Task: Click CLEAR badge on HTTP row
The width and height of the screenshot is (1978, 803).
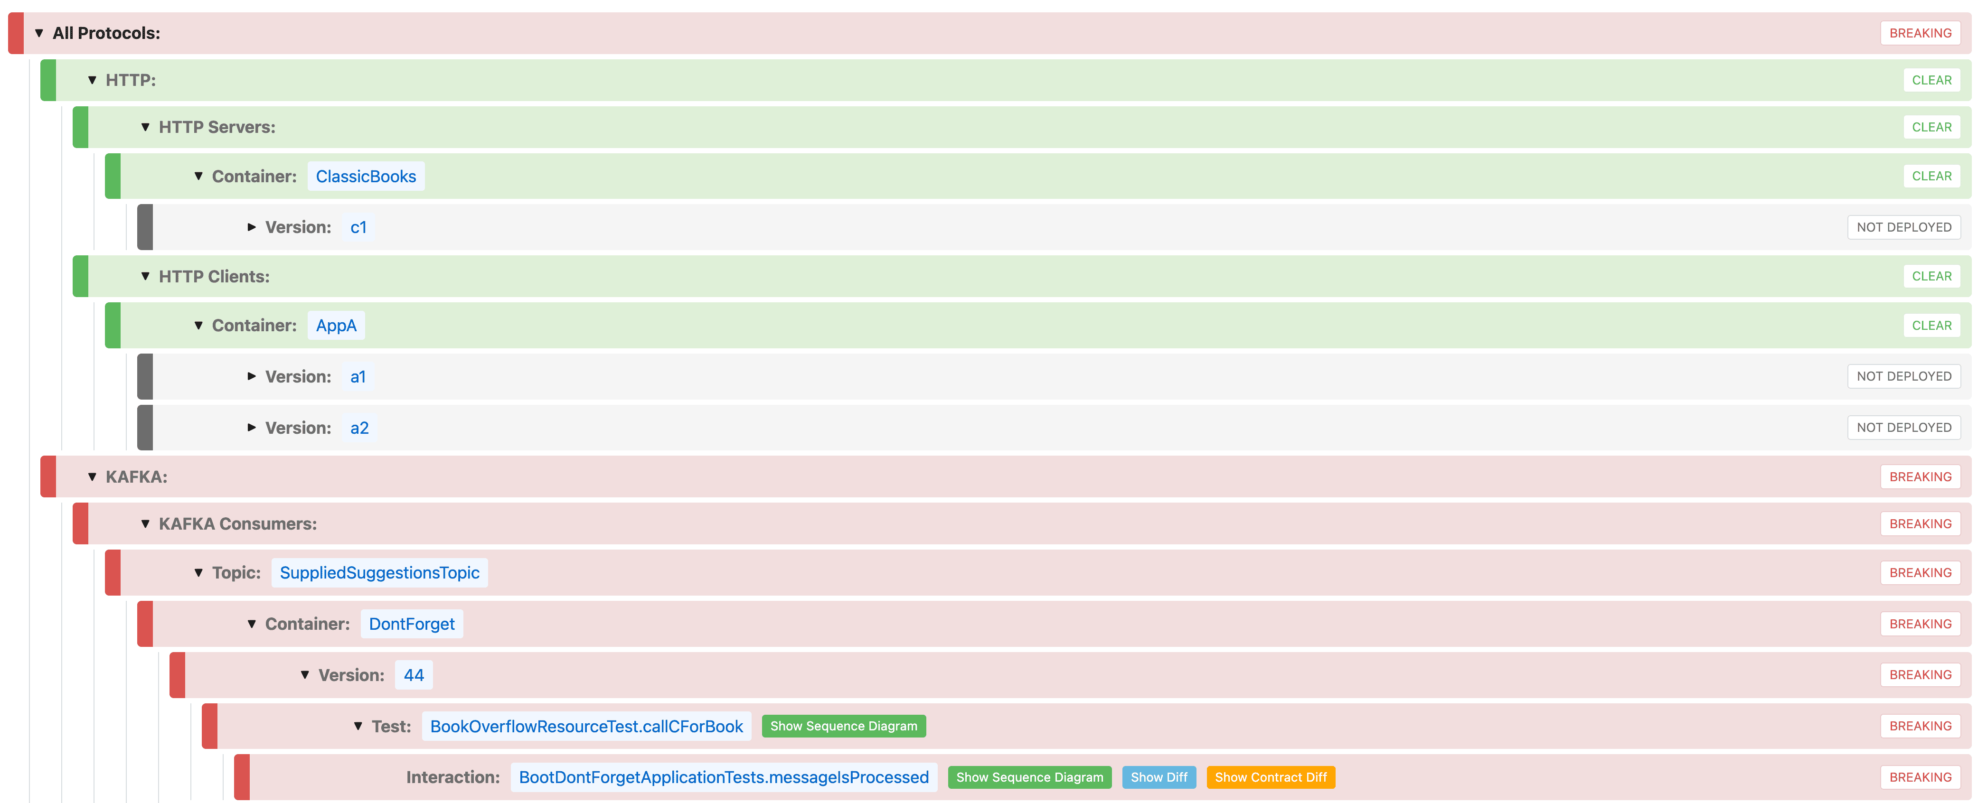Action: pos(1932,79)
